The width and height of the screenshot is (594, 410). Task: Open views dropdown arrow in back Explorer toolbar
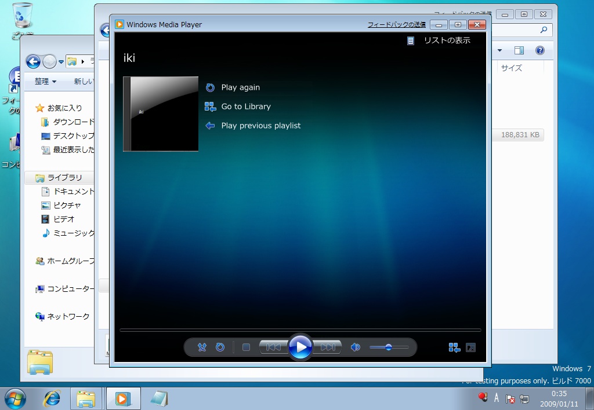[x=499, y=50]
